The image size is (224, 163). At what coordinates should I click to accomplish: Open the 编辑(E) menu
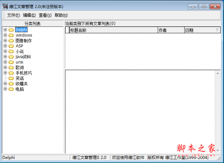[29, 15]
